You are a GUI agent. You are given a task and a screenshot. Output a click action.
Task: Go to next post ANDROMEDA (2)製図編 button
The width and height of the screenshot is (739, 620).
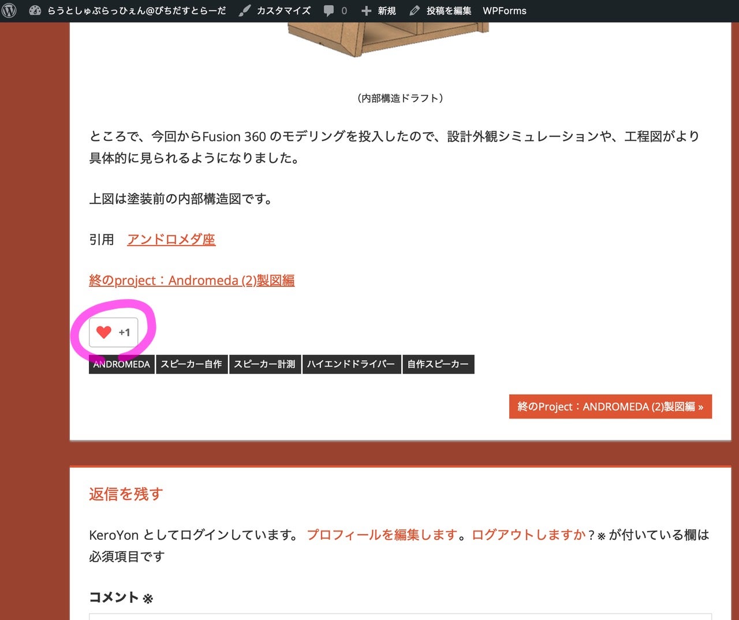[x=610, y=406]
